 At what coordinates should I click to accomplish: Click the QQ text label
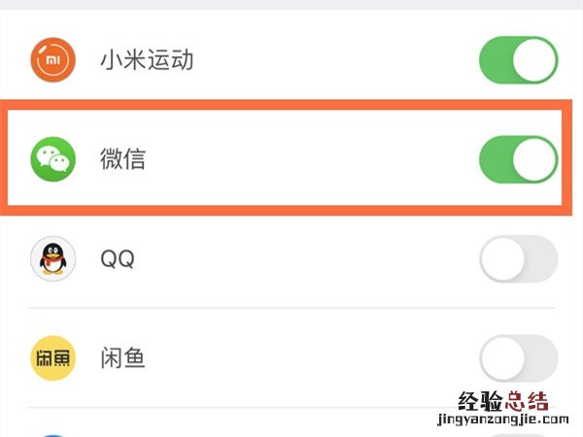click(117, 259)
